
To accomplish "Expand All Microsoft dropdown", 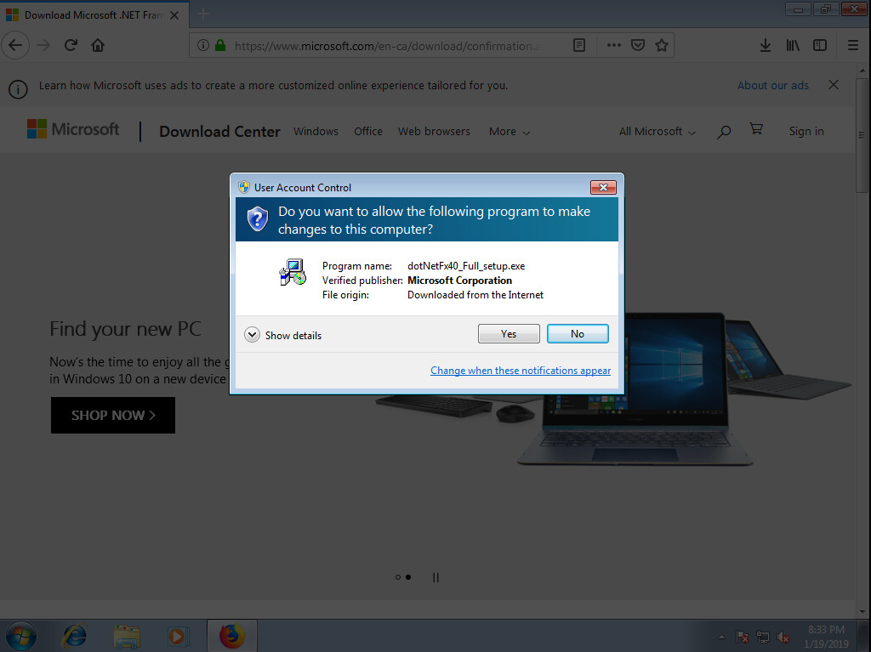I will point(658,132).
